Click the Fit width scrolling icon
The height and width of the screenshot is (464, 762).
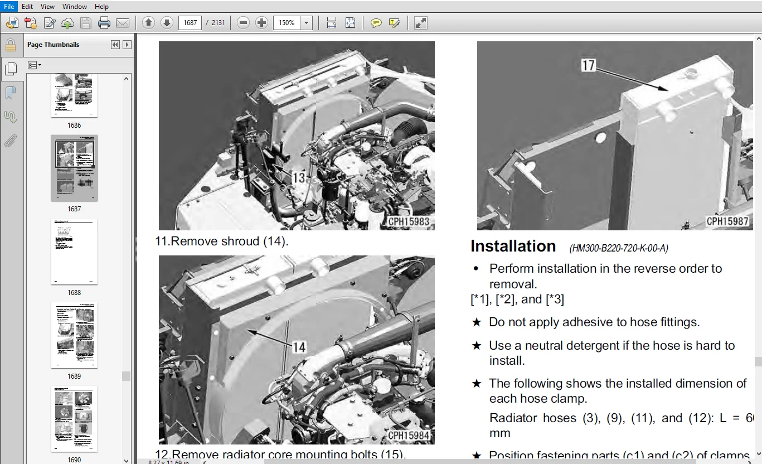(331, 23)
